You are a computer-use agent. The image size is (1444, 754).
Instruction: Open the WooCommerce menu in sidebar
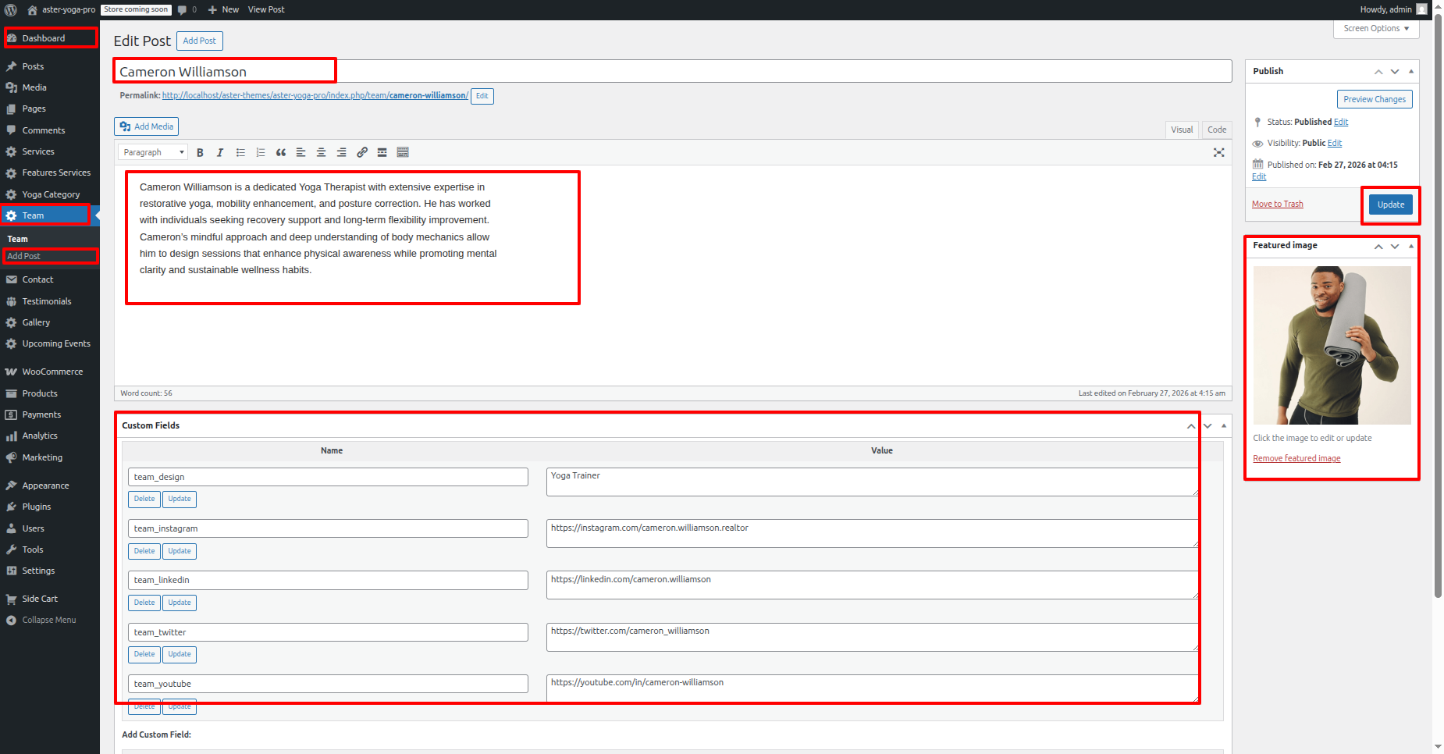pos(52,372)
